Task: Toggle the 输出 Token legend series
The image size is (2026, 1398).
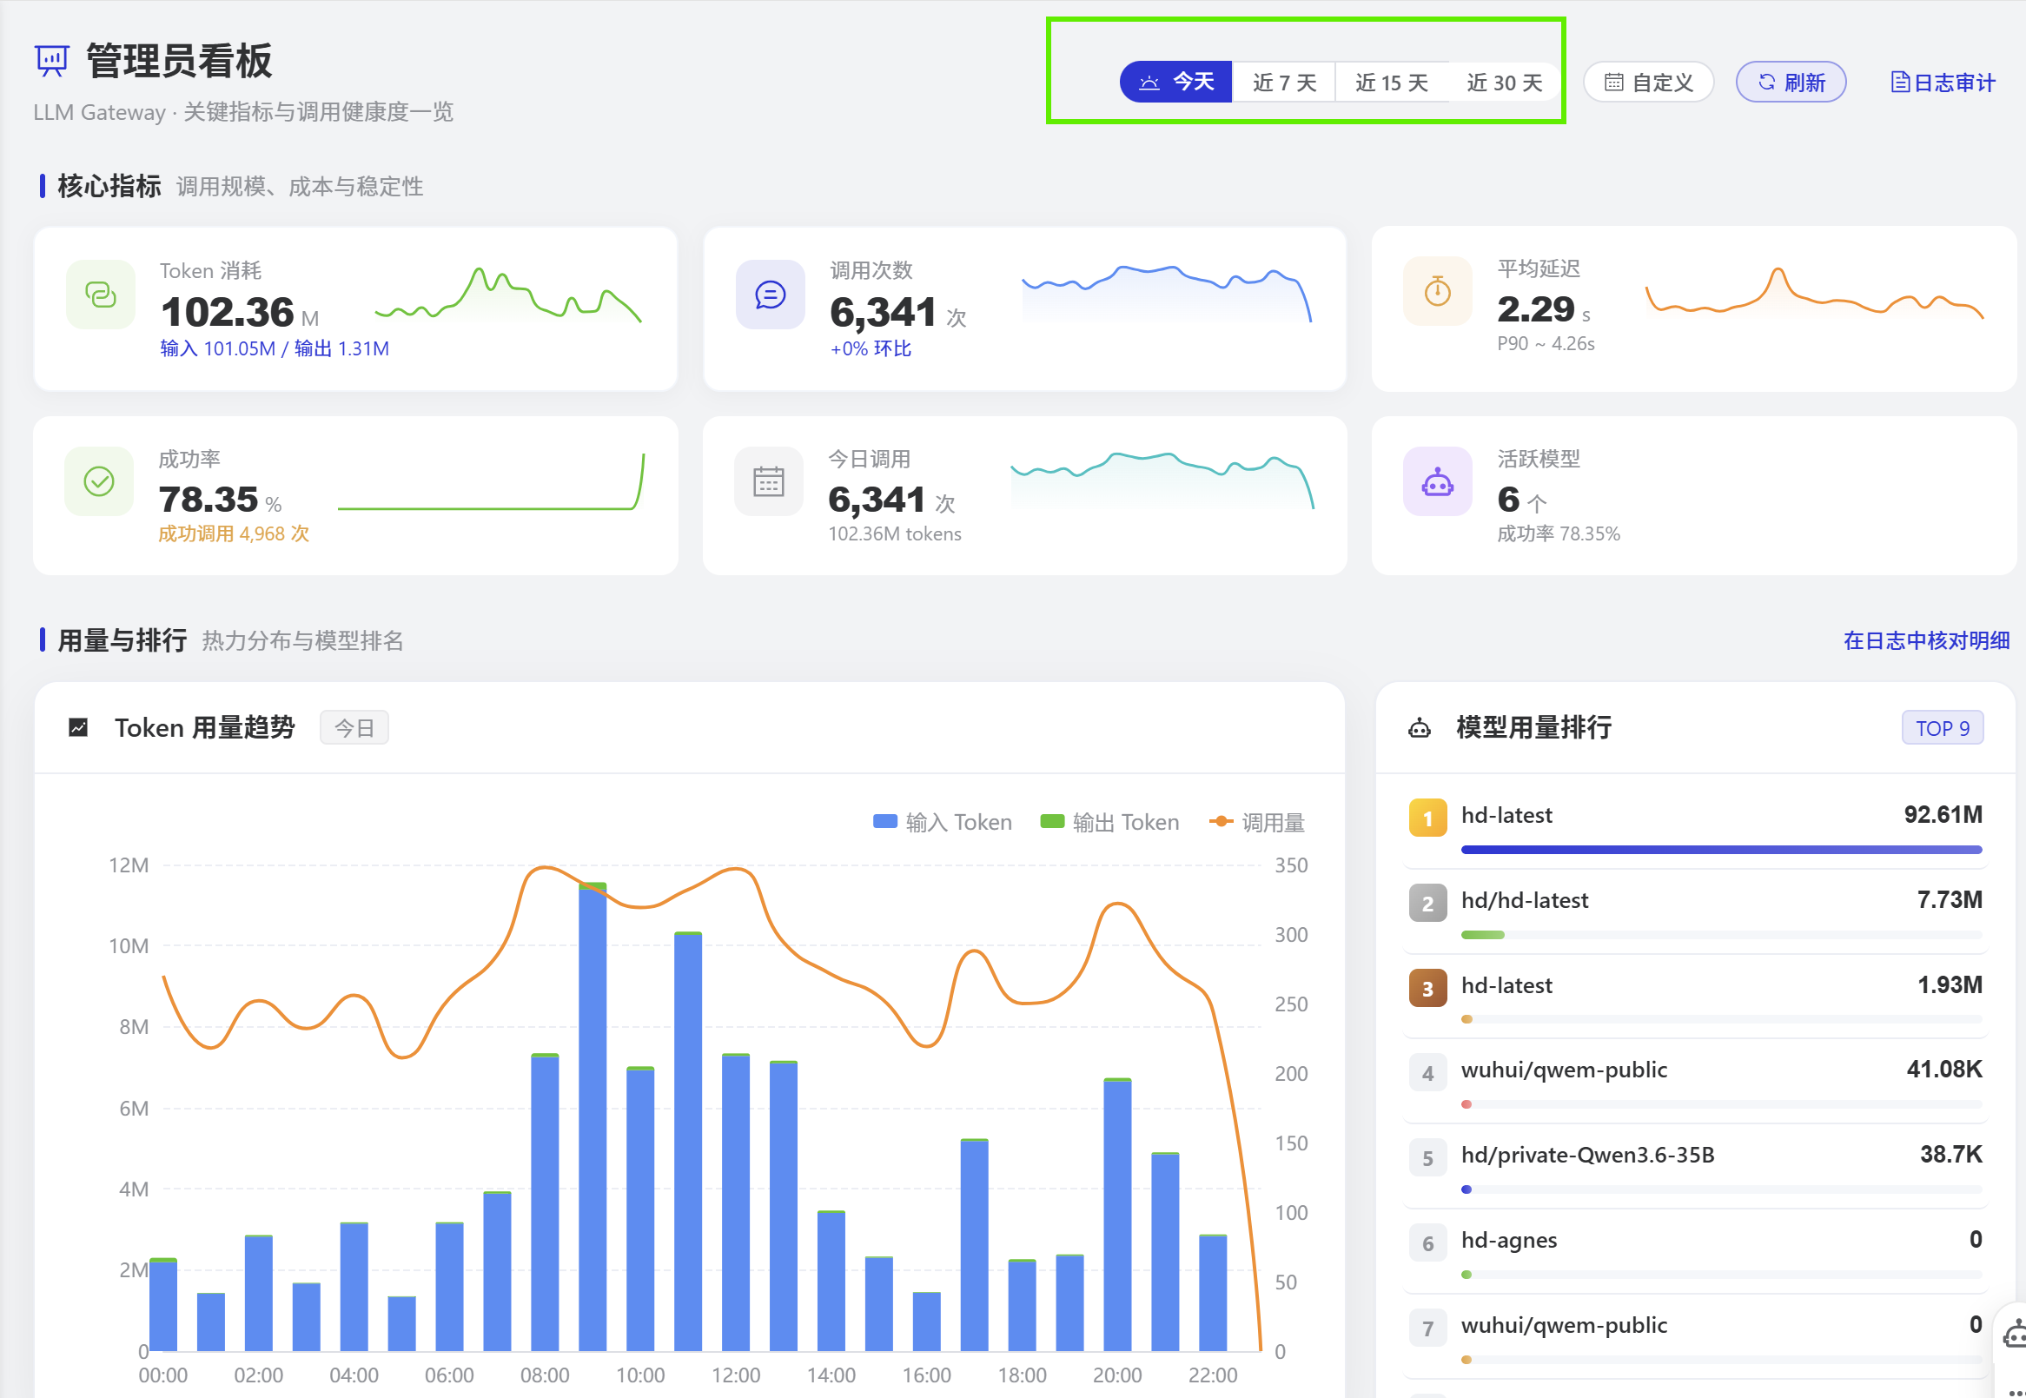Action: pos(1109,822)
